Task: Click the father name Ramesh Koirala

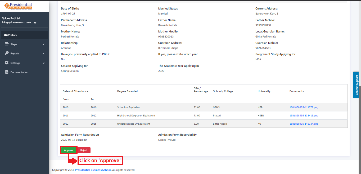Action: pos(167,25)
